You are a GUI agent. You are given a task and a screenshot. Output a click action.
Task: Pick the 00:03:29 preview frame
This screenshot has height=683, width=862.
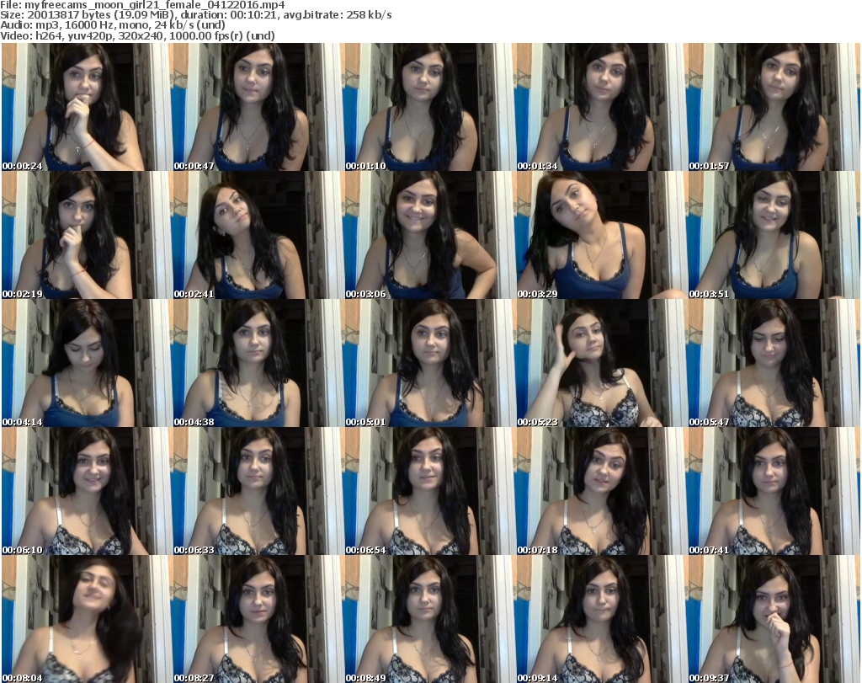click(601, 235)
